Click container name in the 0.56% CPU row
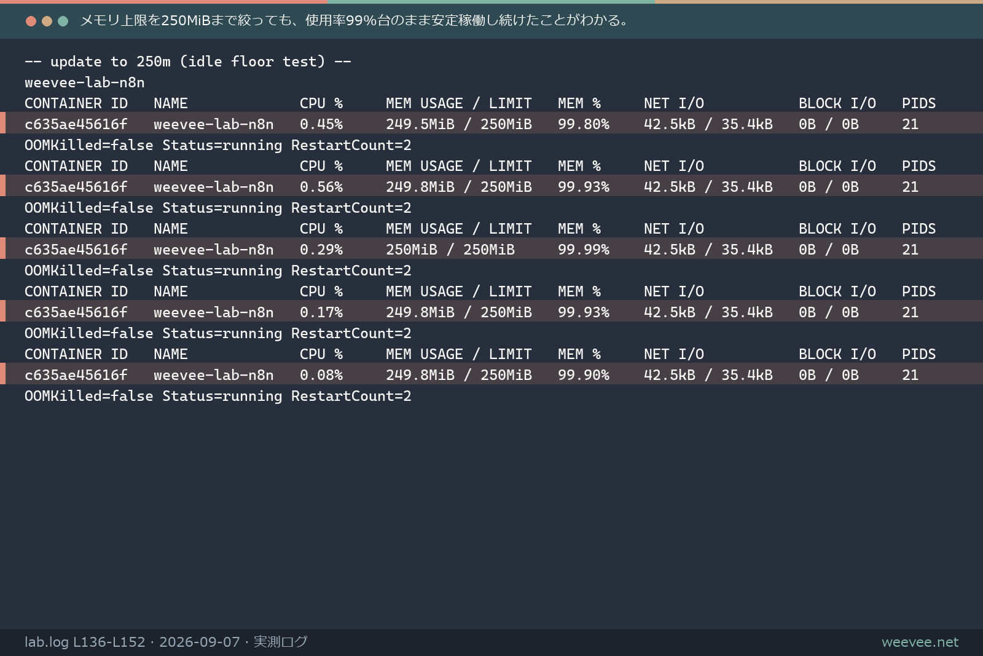 (214, 187)
